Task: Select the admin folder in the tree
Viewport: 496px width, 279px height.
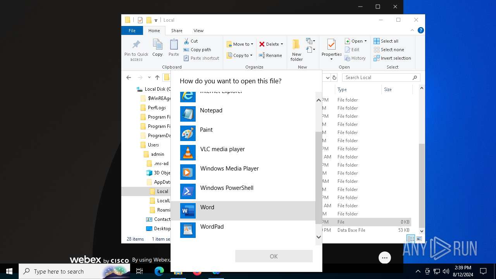Action: 157,154
